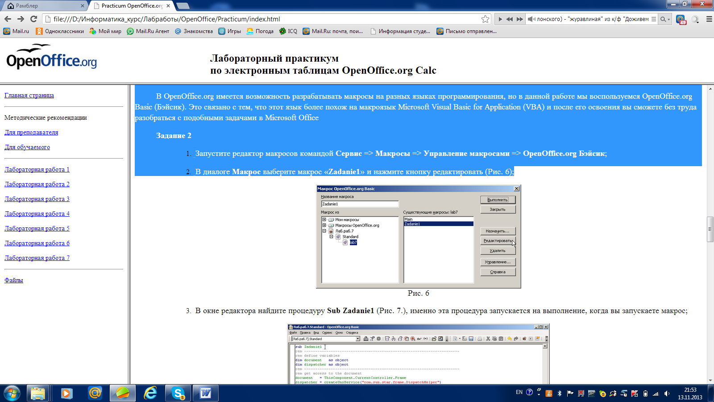Screen dimensions: 714x402
Task: Open the Mail.Ru: почта bookmark
Action: click(x=332, y=31)
